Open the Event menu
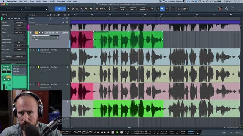The height and width of the screenshot is (136, 243). (45, 1)
